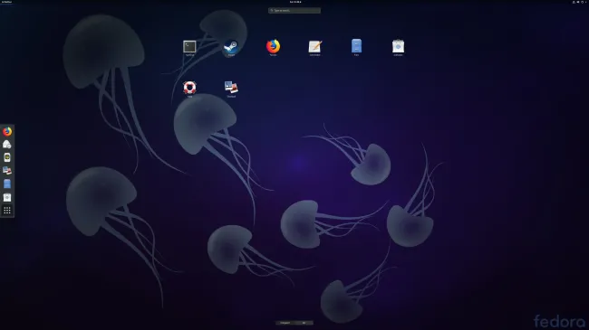Open Software from the left dock
Viewport: 589px width, 330px height.
point(7,197)
